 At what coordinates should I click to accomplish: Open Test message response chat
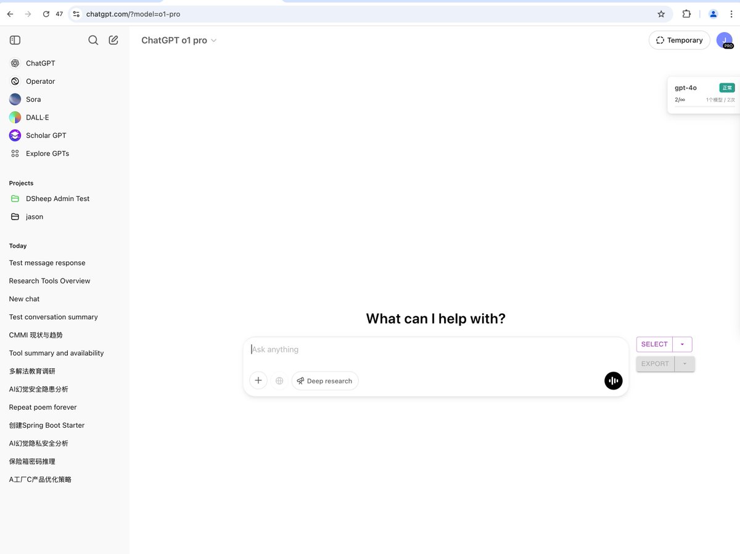(x=65, y=263)
